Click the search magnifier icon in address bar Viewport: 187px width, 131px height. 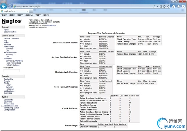pyautogui.click(x=154, y=6)
